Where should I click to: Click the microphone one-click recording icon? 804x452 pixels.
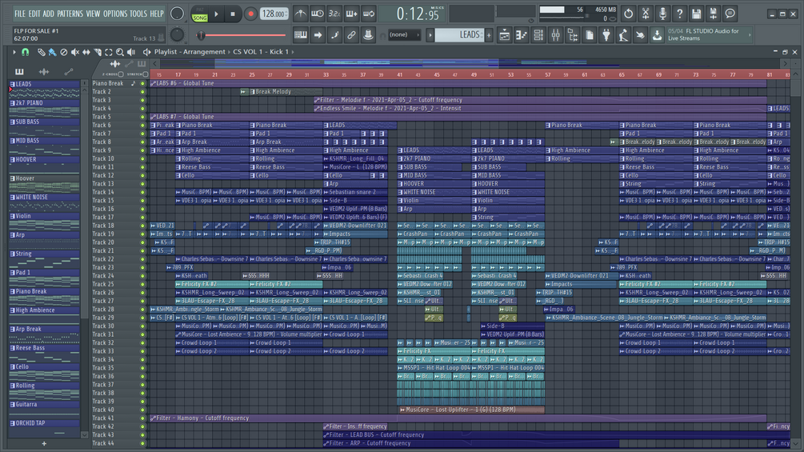click(x=662, y=14)
